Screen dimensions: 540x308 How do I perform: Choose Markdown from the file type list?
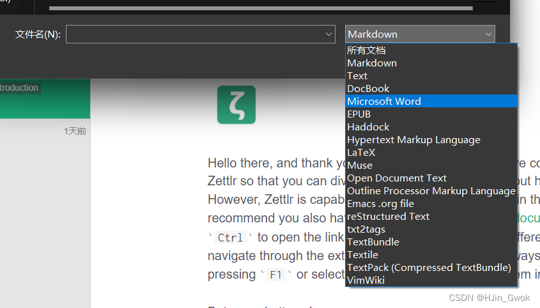[431, 63]
